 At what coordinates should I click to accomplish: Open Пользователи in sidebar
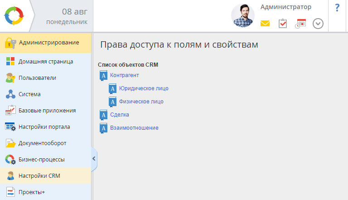tap(37, 78)
